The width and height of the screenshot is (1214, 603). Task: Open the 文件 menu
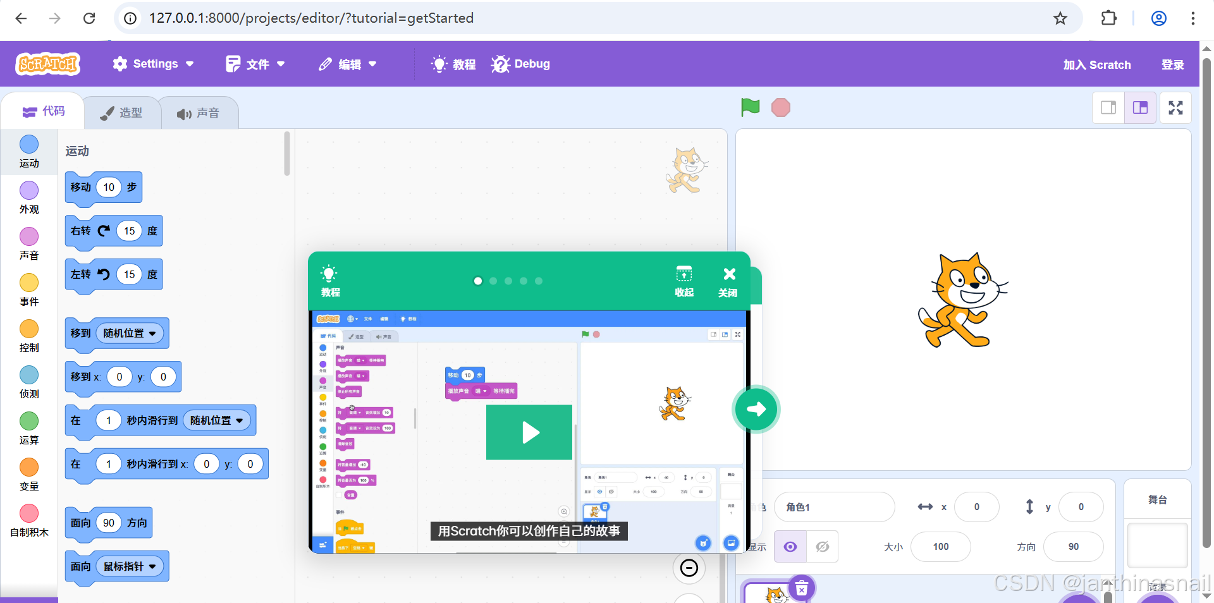[x=255, y=64]
